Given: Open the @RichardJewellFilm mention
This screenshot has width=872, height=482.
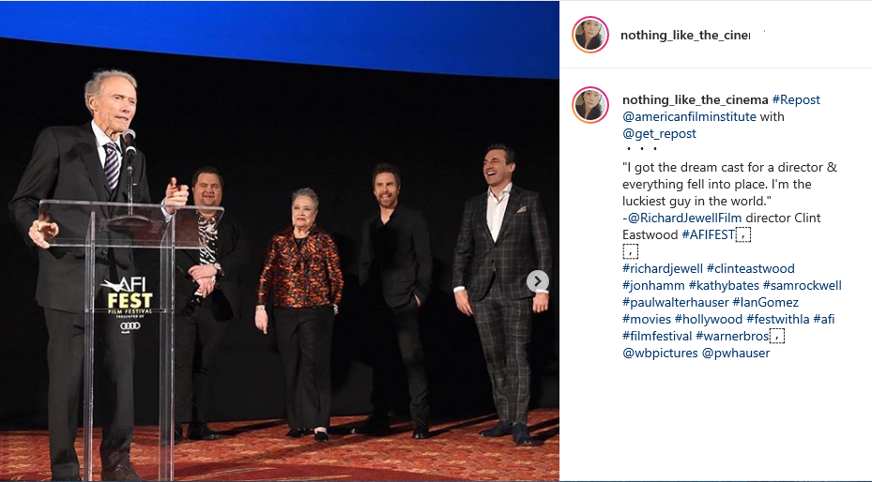Looking at the screenshot, I should click(x=684, y=218).
